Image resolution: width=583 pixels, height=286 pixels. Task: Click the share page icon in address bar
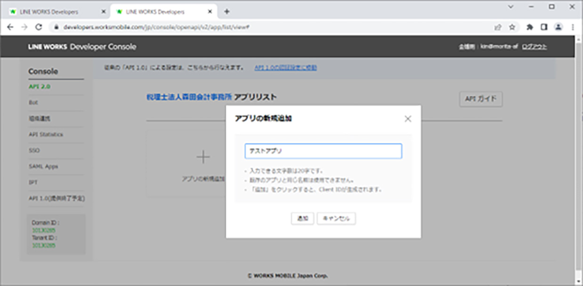coord(498,27)
